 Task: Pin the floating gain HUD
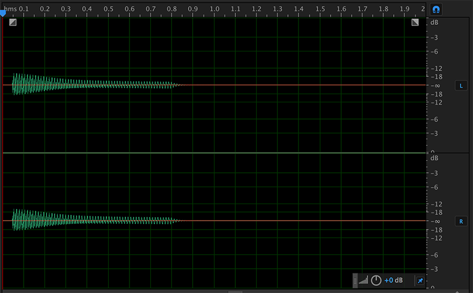click(420, 281)
